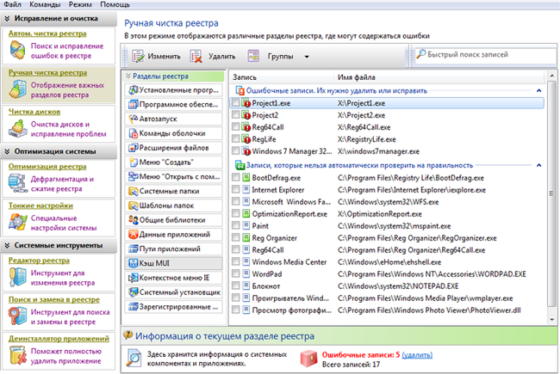Click the Системный установщик section icon

[134, 292]
